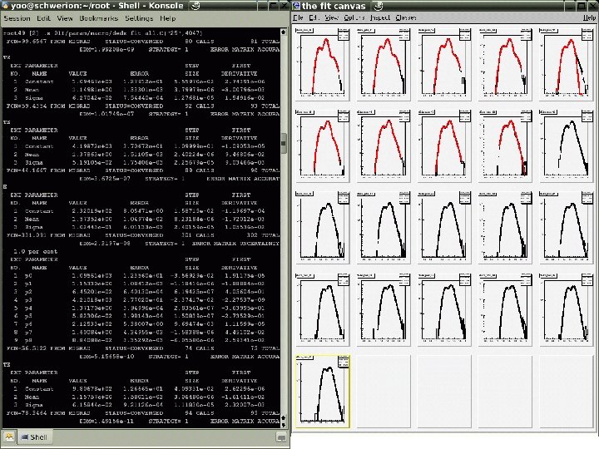Select the Shell tab in Konsole

point(34,437)
